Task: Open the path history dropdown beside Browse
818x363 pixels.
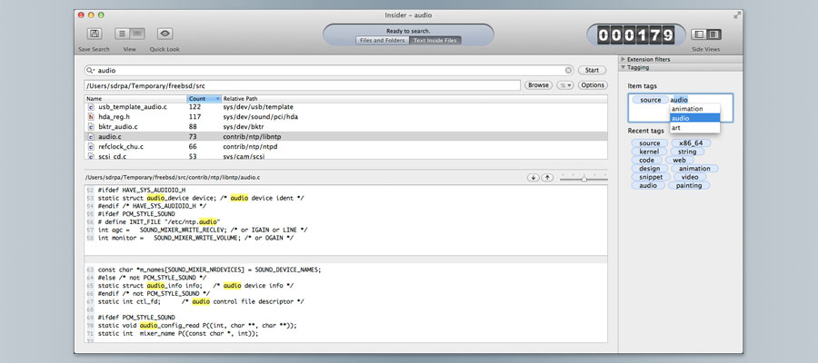Action: click(x=564, y=85)
